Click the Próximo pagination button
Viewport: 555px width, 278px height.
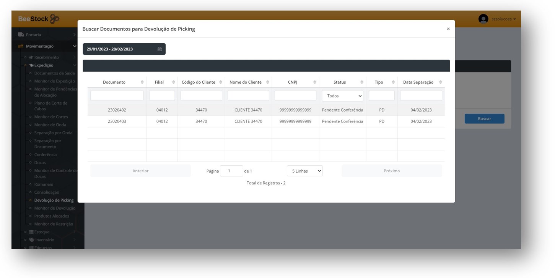(391, 171)
